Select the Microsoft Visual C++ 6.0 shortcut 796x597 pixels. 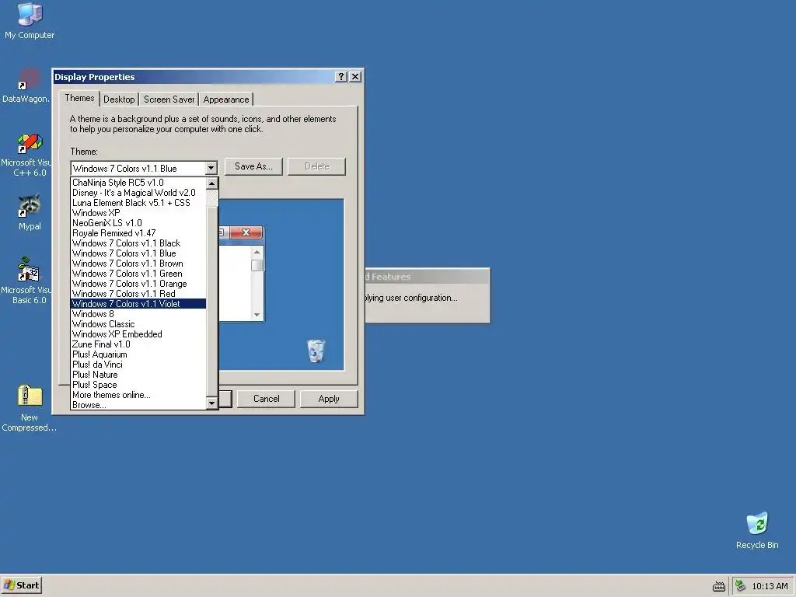[29, 155]
